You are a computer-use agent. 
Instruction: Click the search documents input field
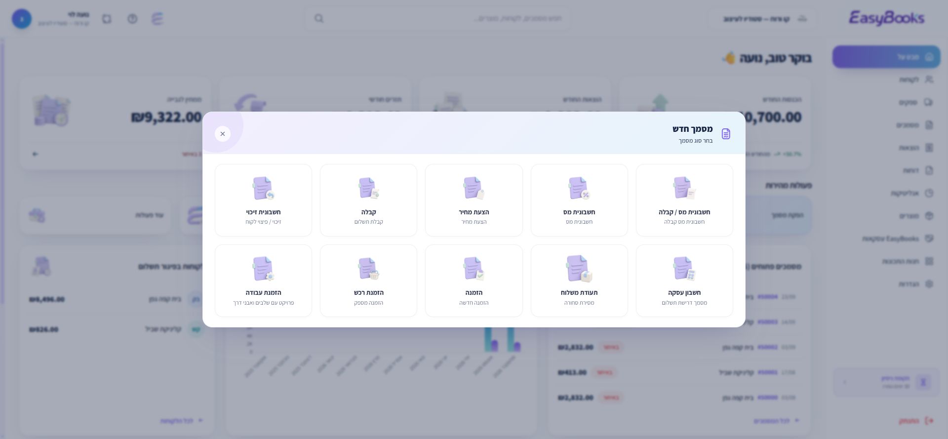tap(437, 18)
